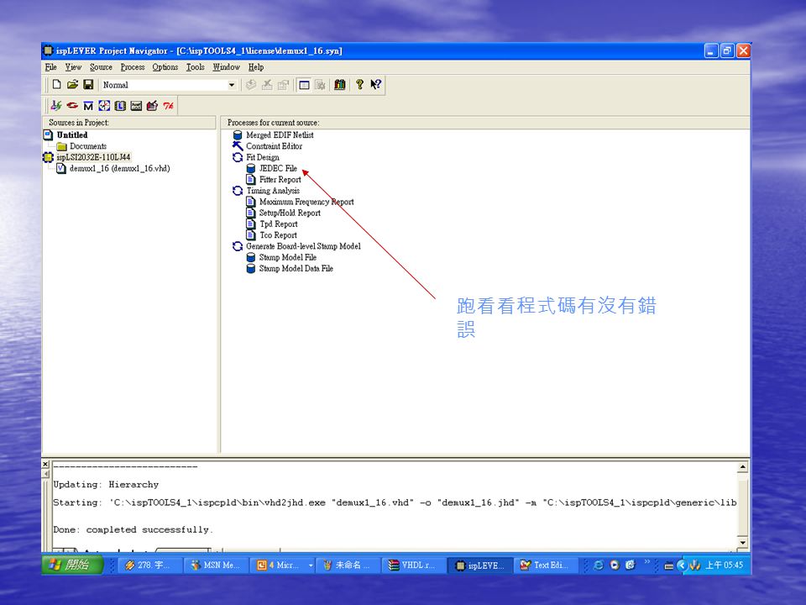This screenshot has height=605, width=806.
Task: Click the 'Updating: Hierarchy' log line
Action: [106, 485]
